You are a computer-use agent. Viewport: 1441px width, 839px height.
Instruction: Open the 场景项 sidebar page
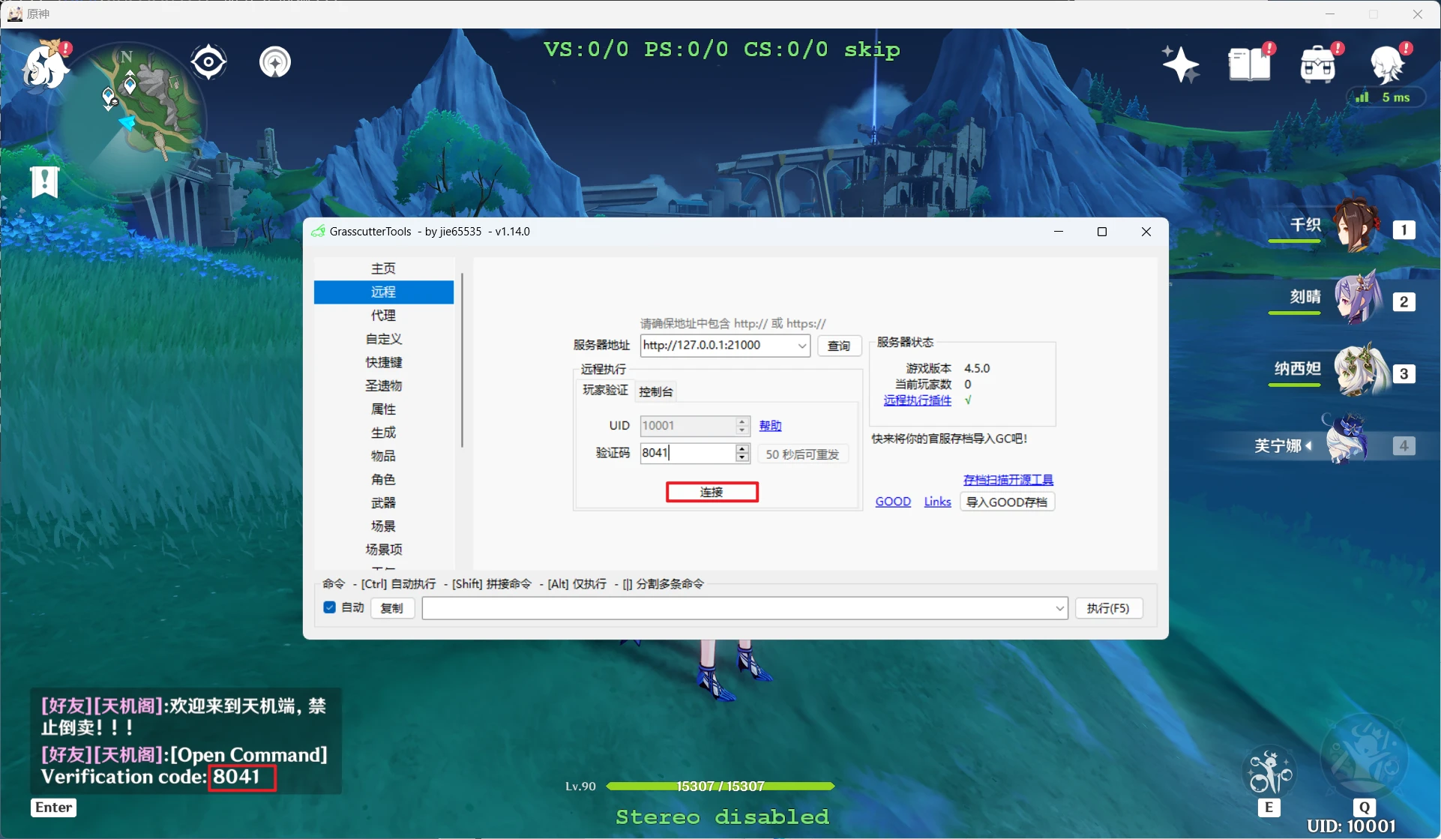(383, 550)
